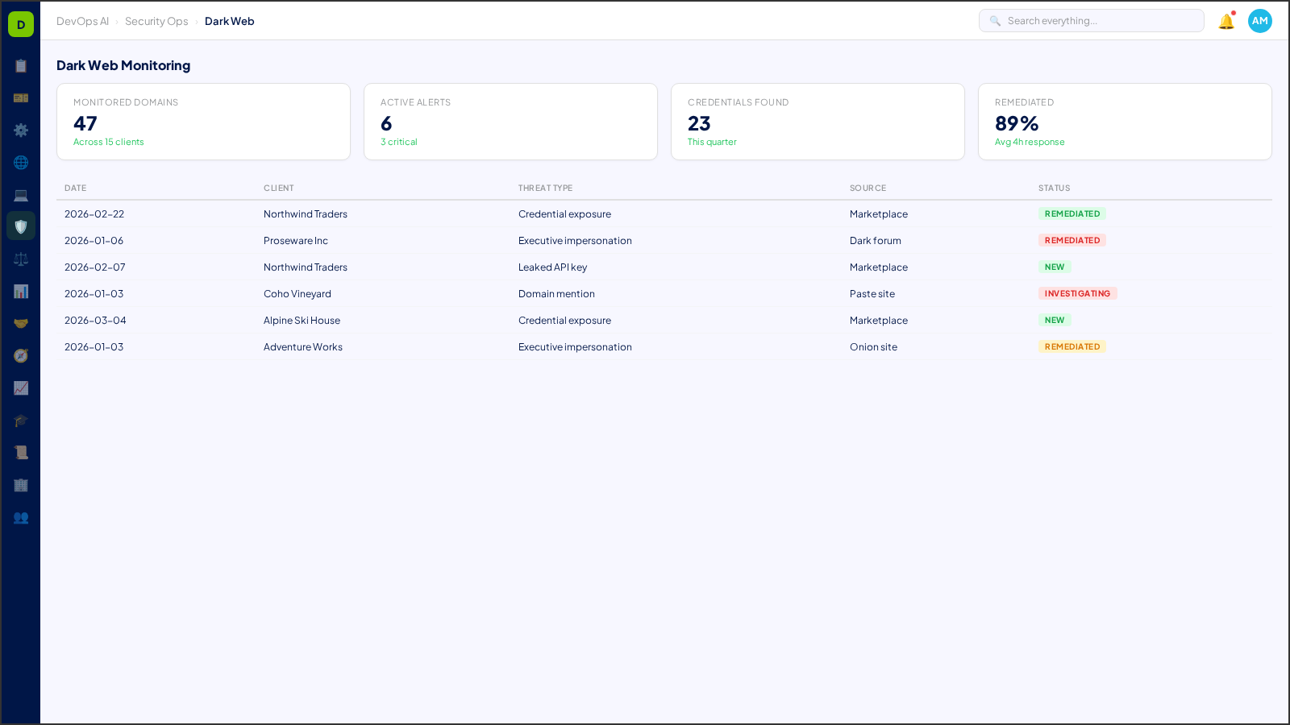Open the Security Ops shield section
Screen dimensions: 1290x725
[21, 226]
